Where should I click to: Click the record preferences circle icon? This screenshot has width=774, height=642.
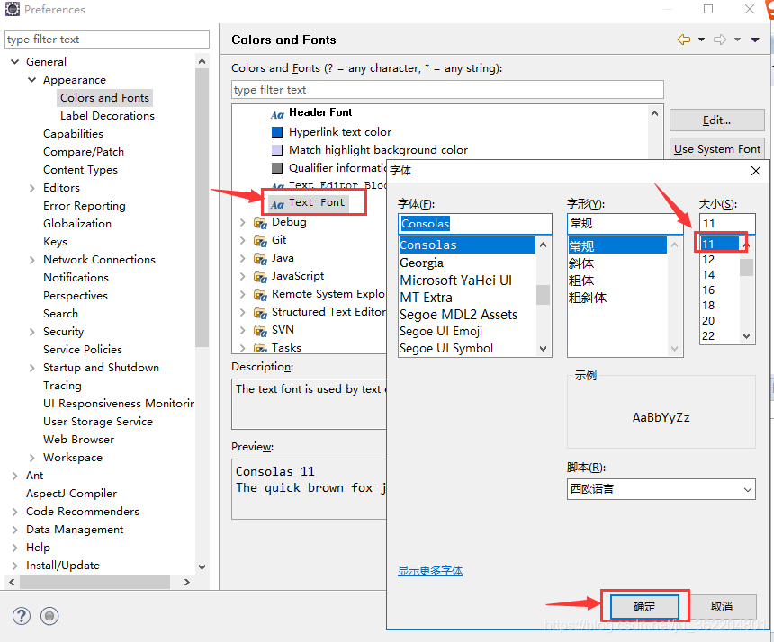(49, 616)
